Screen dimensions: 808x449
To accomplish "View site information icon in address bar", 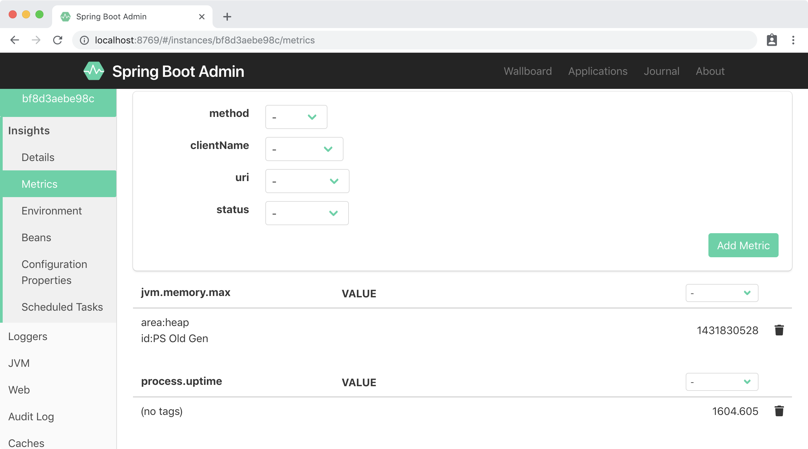I will [84, 40].
